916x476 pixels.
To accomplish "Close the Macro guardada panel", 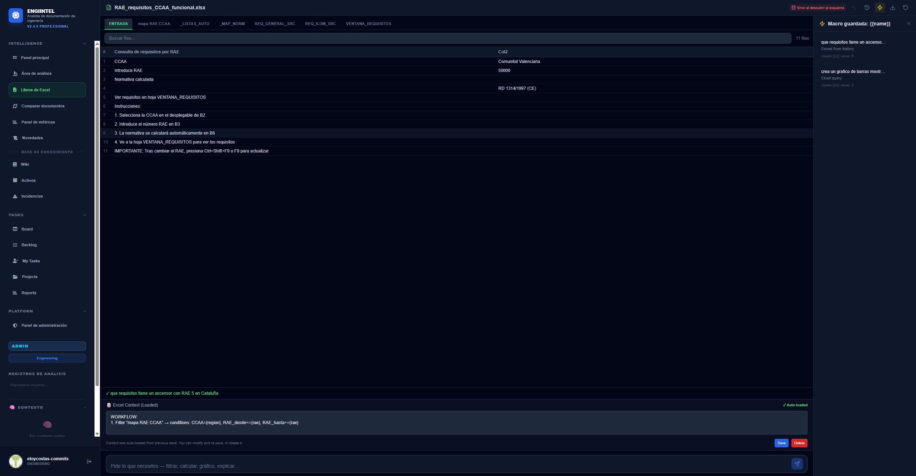I will [x=909, y=24].
